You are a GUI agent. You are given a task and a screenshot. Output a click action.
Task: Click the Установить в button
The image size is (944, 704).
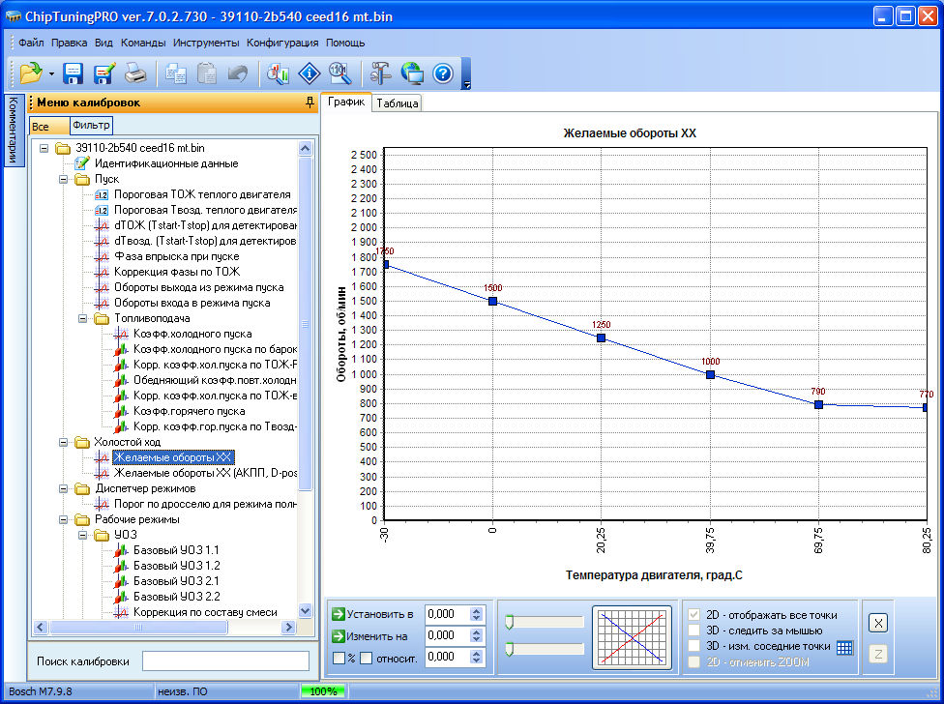click(372, 614)
